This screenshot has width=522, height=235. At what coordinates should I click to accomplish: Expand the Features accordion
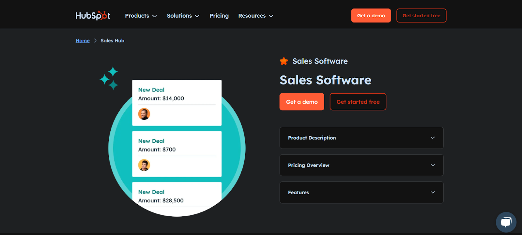pos(361,193)
